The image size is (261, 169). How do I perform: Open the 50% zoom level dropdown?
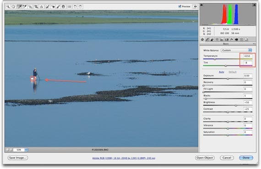tap(21, 150)
